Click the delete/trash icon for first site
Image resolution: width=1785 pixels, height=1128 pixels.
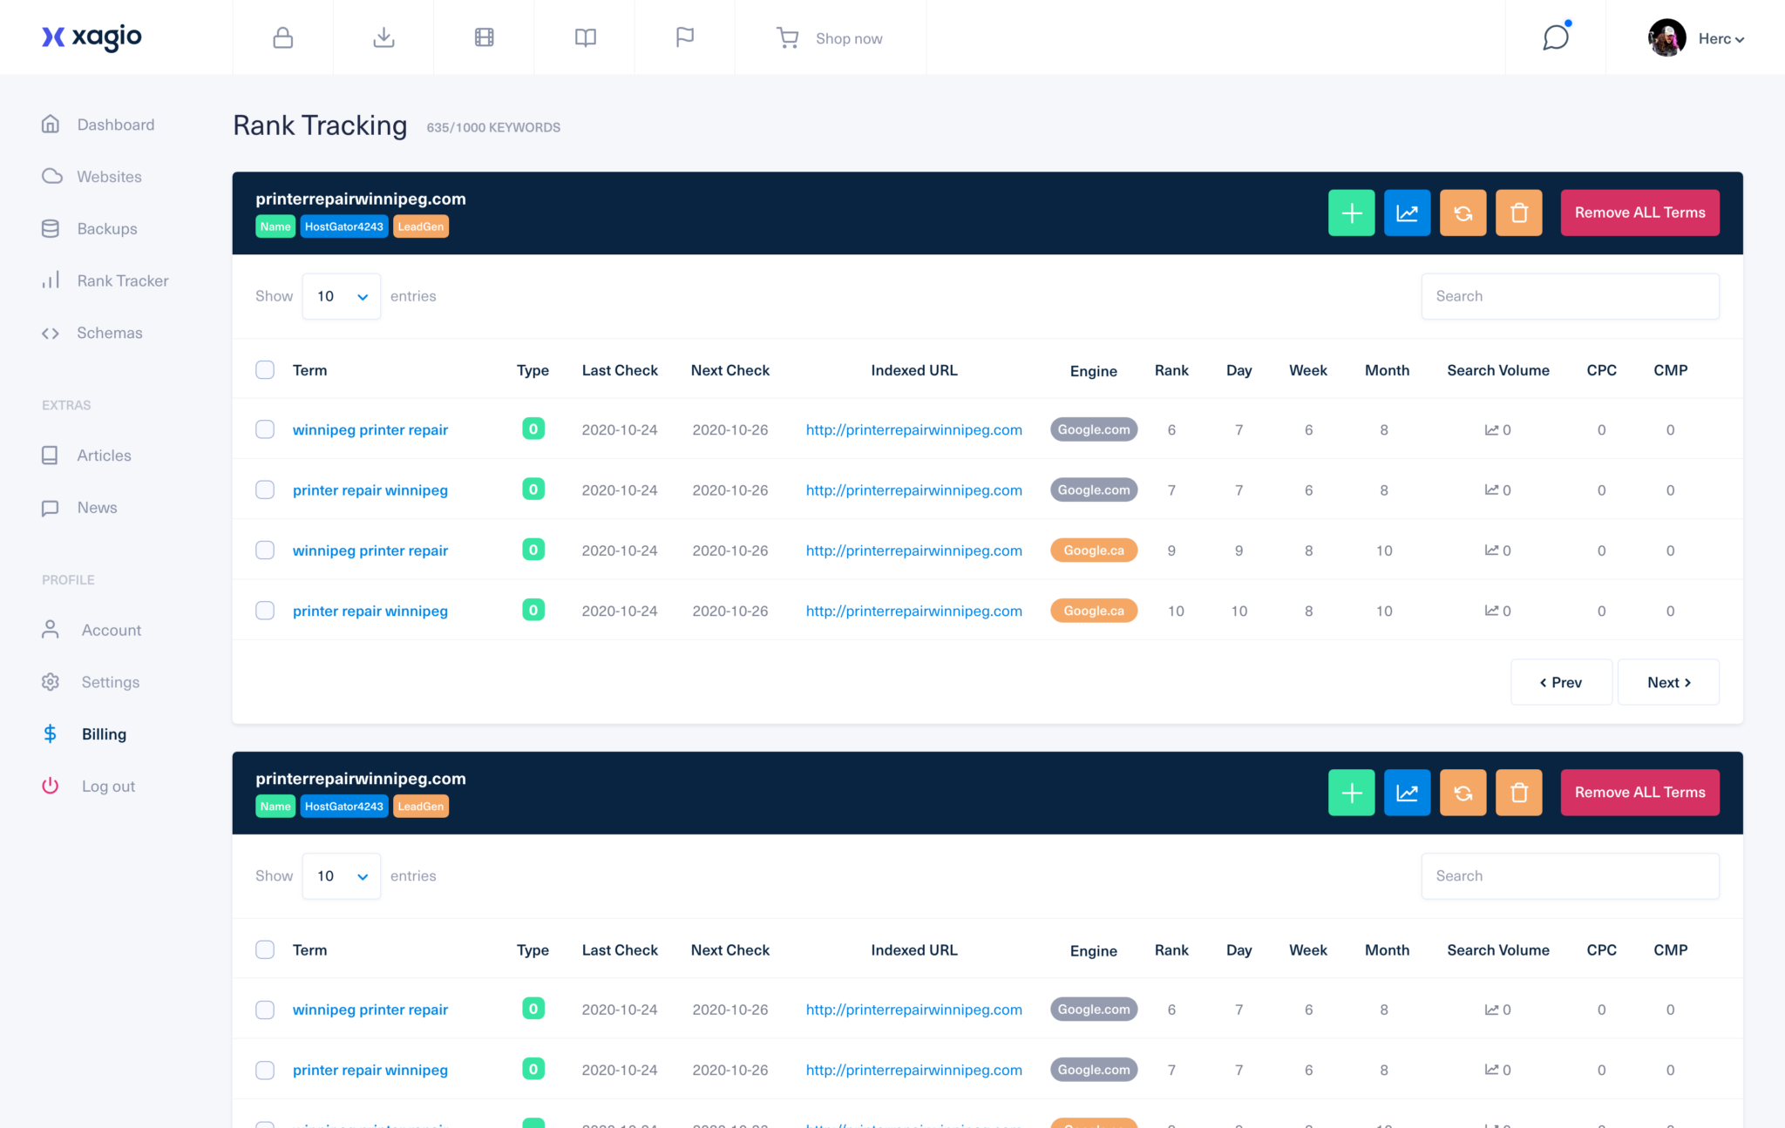point(1517,212)
